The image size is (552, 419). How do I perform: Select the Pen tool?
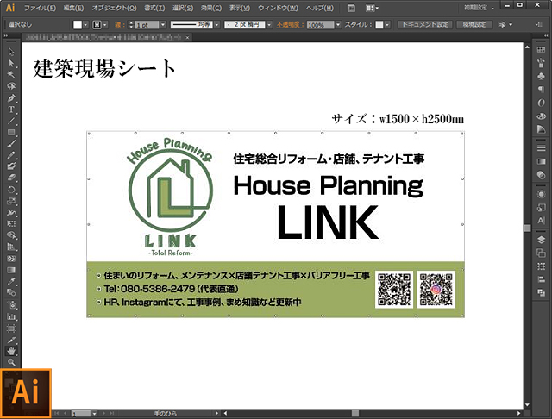point(11,97)
